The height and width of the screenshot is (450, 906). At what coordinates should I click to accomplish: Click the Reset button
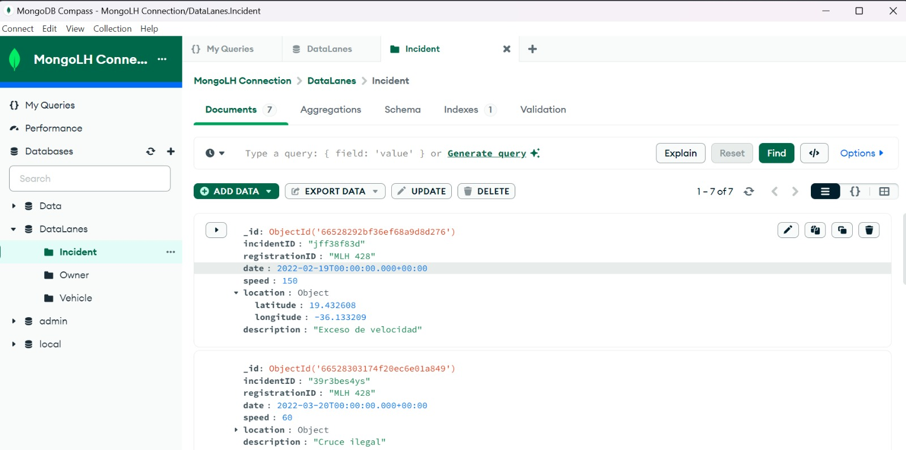732,153
